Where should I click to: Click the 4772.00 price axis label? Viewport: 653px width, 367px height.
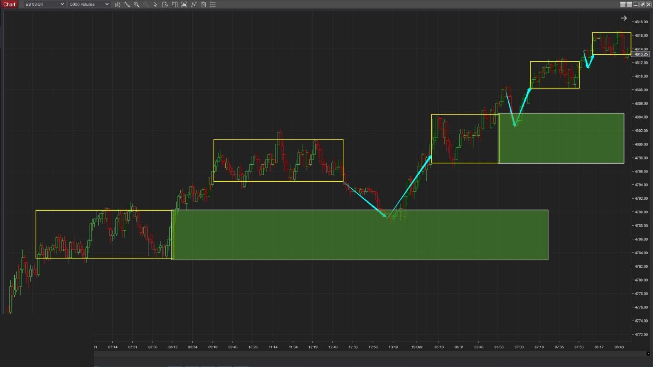[x=641, y=334]
